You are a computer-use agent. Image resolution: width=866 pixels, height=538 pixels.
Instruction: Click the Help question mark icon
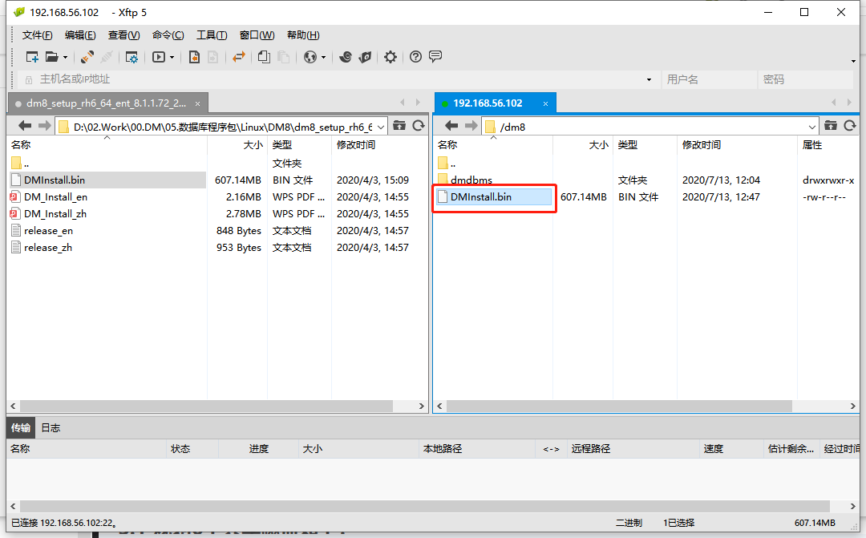[x=416, y=57]
